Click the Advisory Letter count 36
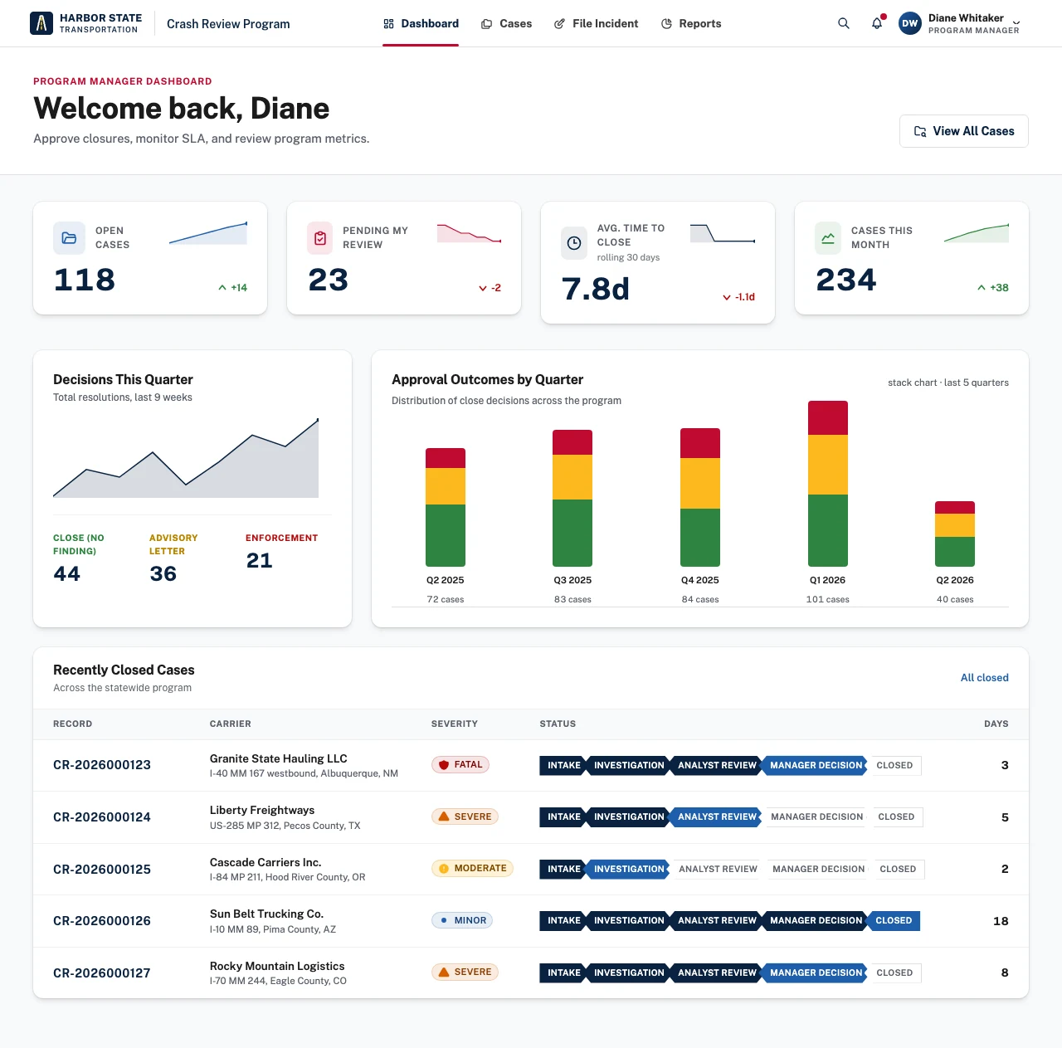Viewport: 1062px width, 1048px height. (163, 574)
